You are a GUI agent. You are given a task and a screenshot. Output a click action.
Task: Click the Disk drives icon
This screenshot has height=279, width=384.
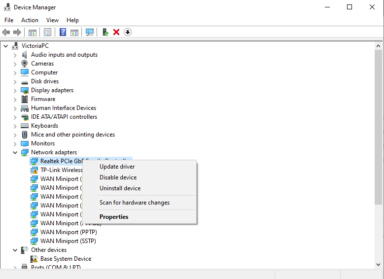tap(25, 82)
